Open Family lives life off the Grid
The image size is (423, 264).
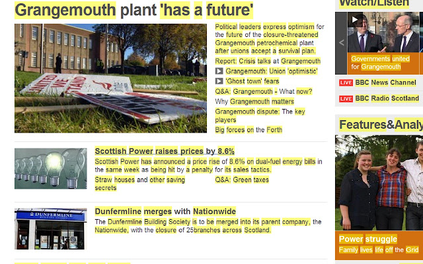pyautogui.click(x=379, y=250)
